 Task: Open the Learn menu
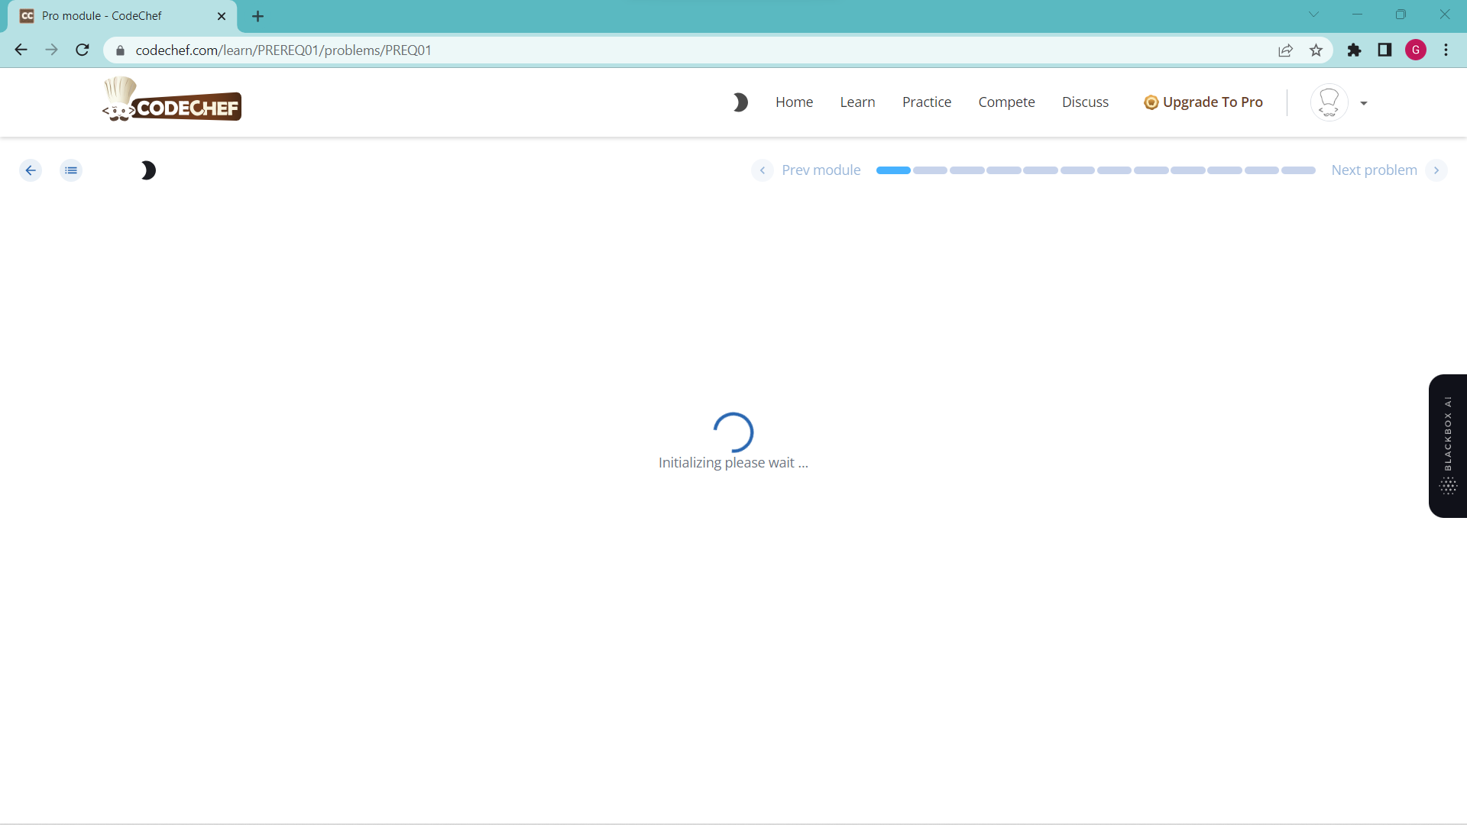pos(857,102)
